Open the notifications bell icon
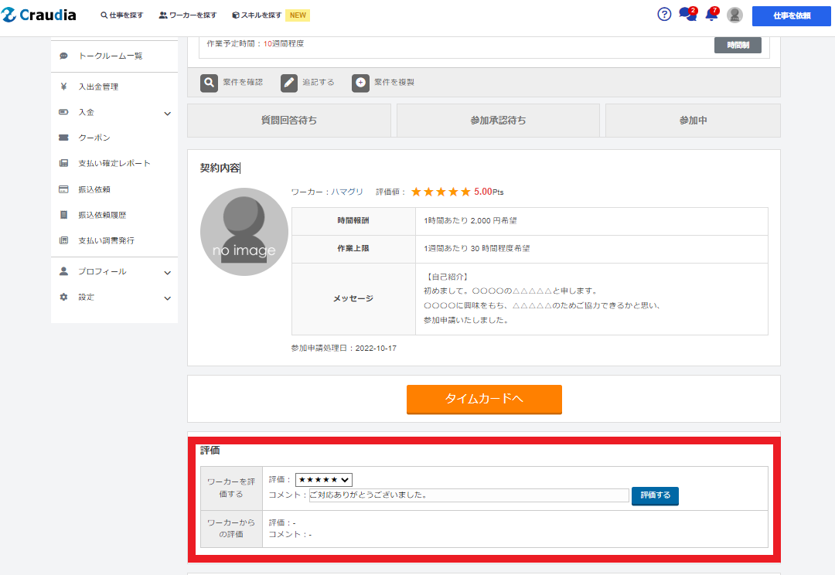Viewport: 835px width, 575px height. (711, 15)
